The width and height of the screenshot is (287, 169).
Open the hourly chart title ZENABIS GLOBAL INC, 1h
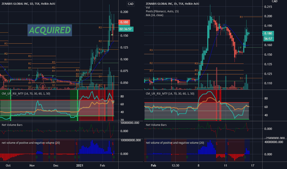click(x=172, y=4)
